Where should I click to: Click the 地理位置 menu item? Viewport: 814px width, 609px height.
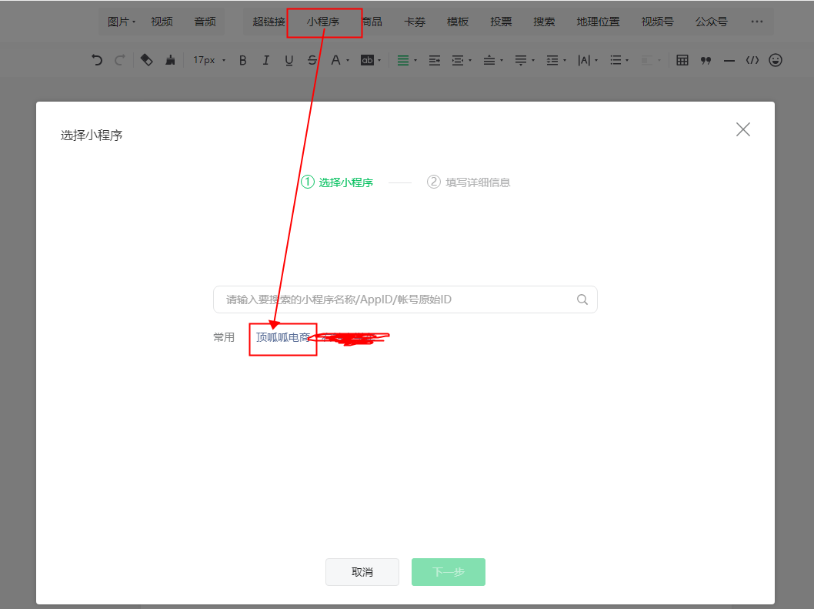point(598,22)
